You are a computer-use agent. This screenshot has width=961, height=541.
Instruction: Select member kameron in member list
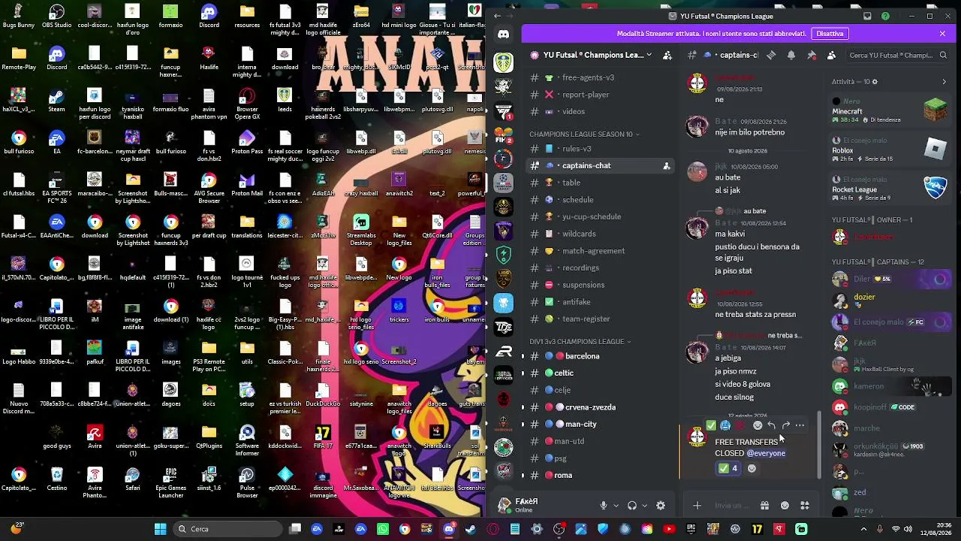pos(890,386)
